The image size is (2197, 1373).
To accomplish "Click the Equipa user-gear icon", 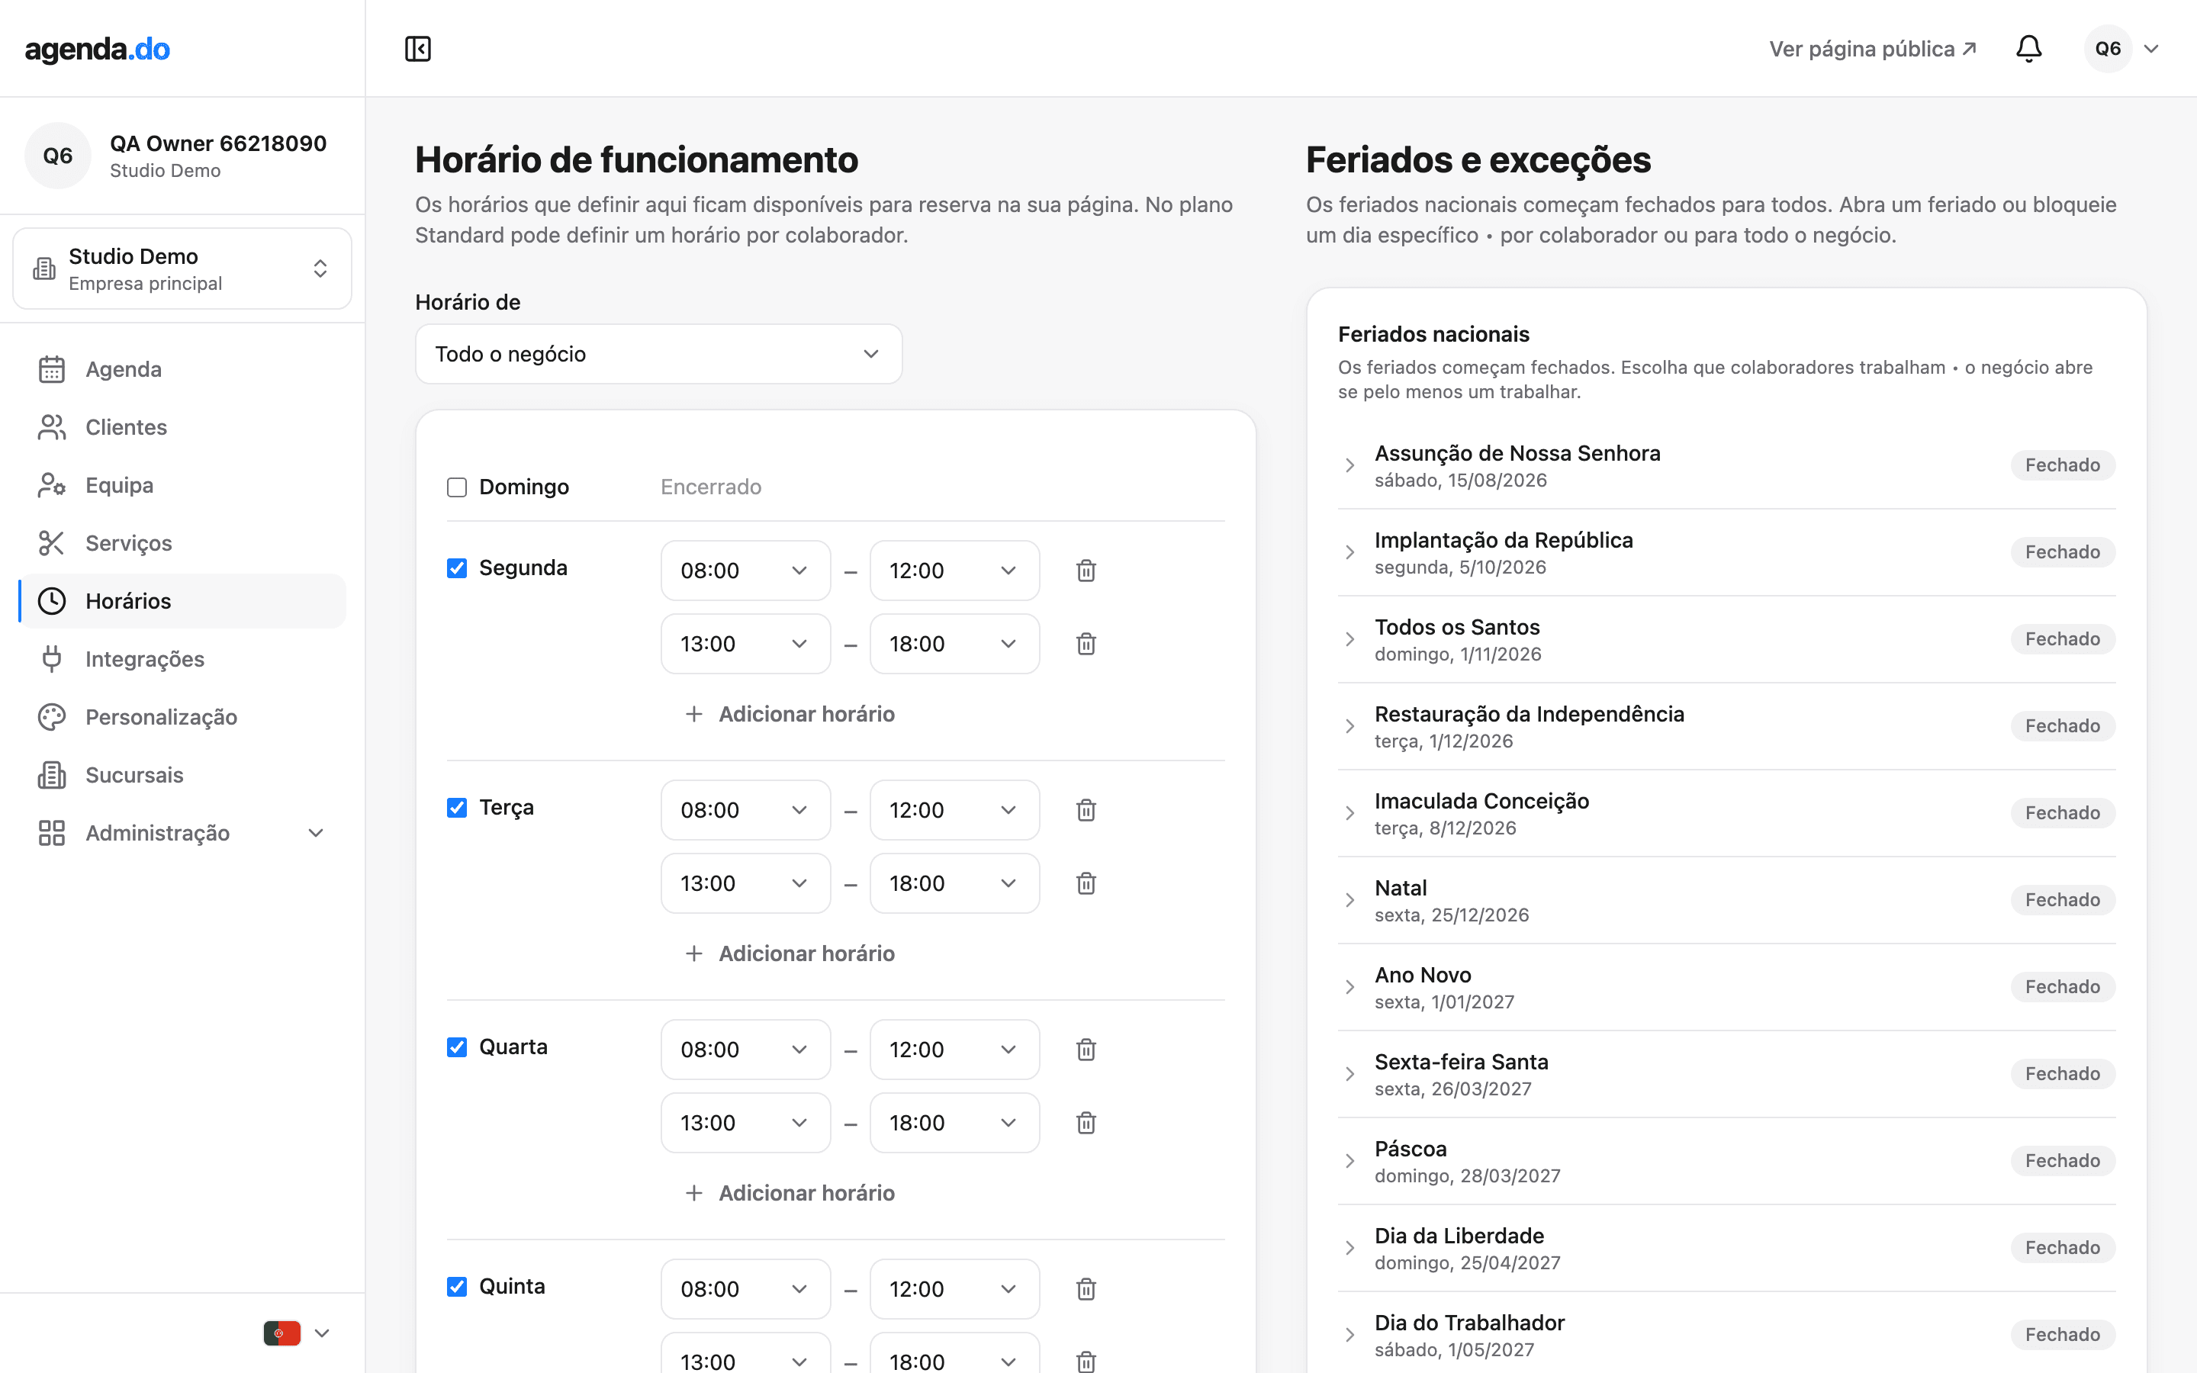I will 52,486.
